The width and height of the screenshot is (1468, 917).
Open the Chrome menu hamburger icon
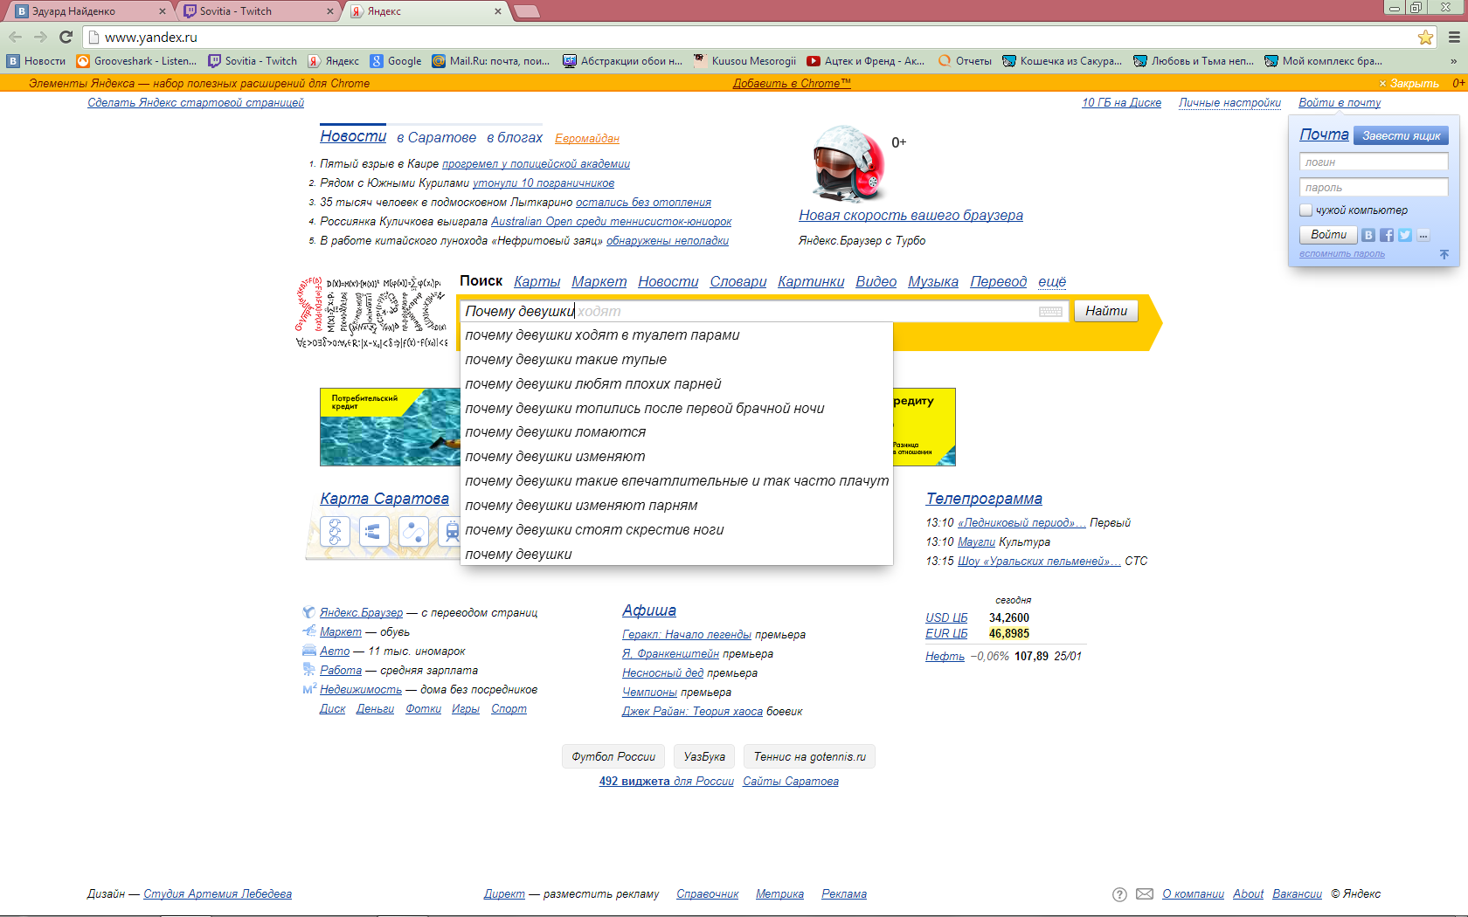coord(1454,37)
